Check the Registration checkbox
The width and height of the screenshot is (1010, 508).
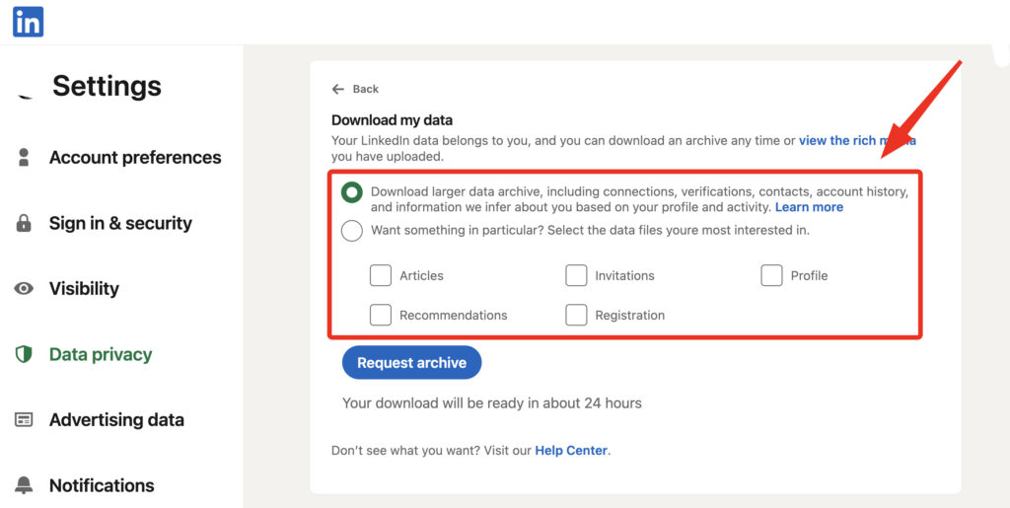(x=576, y=315)
